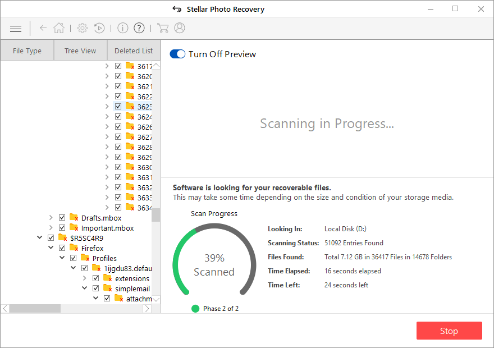Open the hamburger menu

16,29
